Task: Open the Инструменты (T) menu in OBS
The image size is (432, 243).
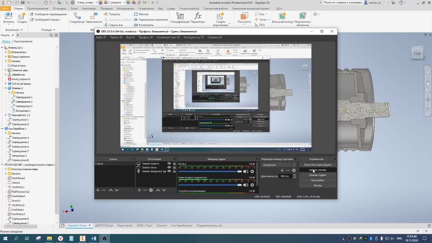Action: 194,37
